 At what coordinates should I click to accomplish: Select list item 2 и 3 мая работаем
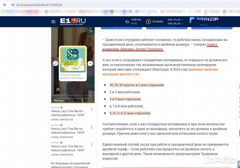coord(125,92)
